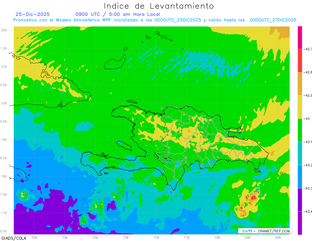Select the red legend color block
Screen dimensions: 312x241
click(300, 61)
